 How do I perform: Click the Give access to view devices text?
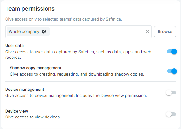pyautogui.click(x=33, y=117)
